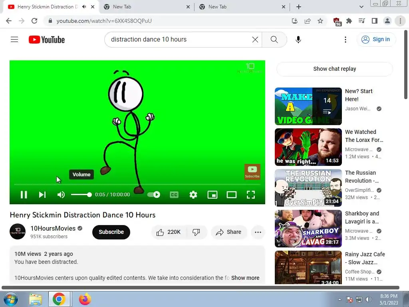Open the Chrome profile icon
The image size is (409, 307).
click(387, 21)
